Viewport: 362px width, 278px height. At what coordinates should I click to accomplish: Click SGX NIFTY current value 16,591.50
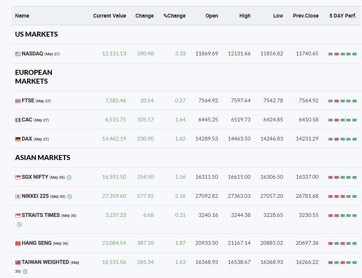tap(114, 177)
